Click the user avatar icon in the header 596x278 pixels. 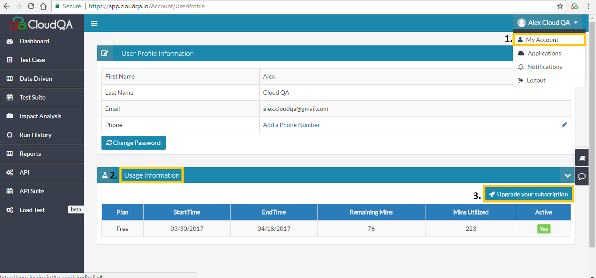tap(521, 23)
